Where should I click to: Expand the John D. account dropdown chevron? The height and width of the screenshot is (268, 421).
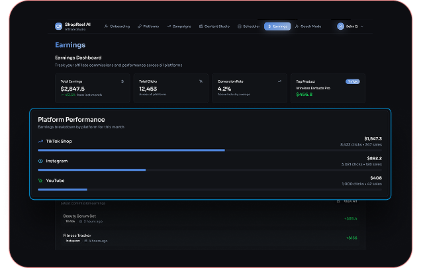click(362, 26)
